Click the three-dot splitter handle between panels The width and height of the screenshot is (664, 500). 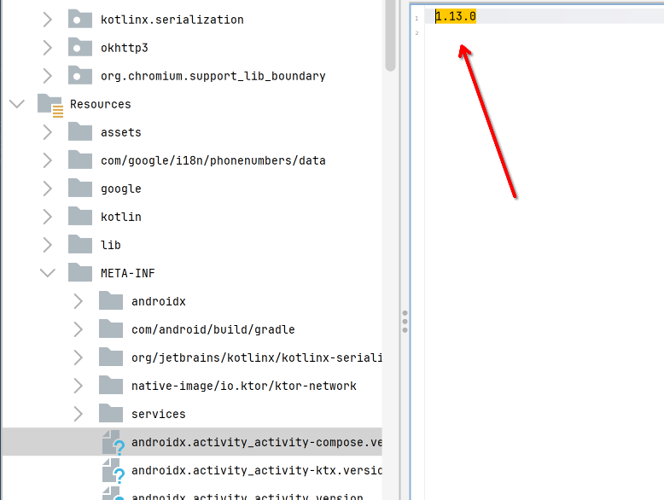405,322
